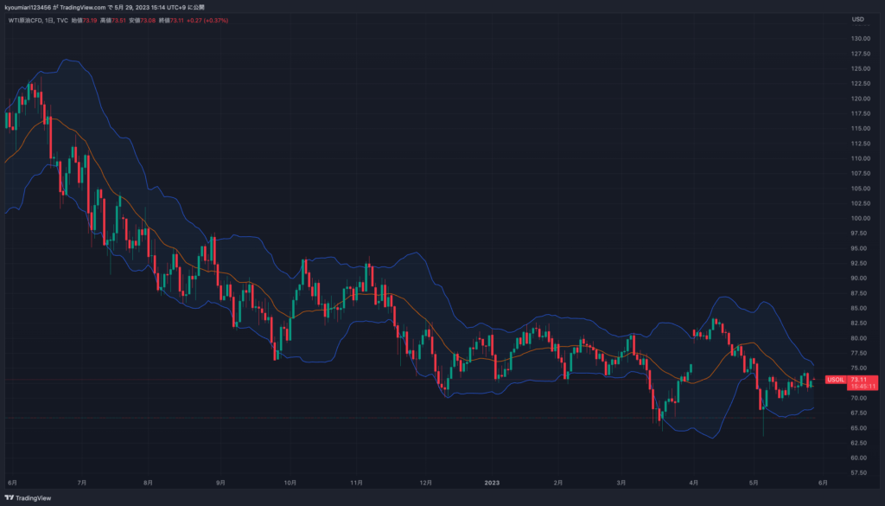
Task: Click the 125.00 price axis label
Action: (860, 68)
